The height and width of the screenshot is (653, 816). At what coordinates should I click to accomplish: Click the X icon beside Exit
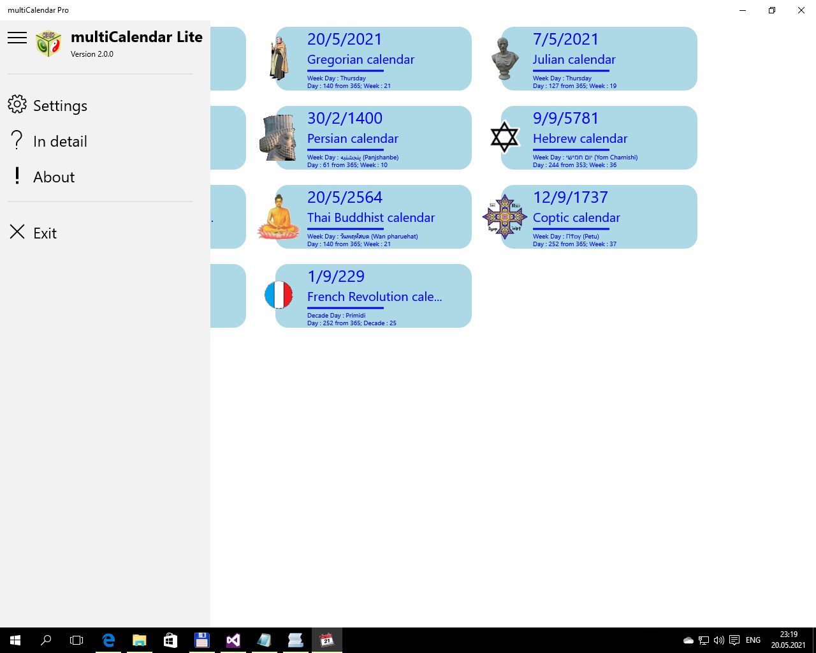pos(17,231)
